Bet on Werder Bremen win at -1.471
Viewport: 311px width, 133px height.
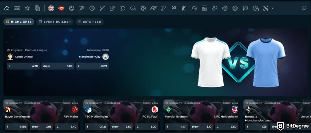tap(176, 127)
